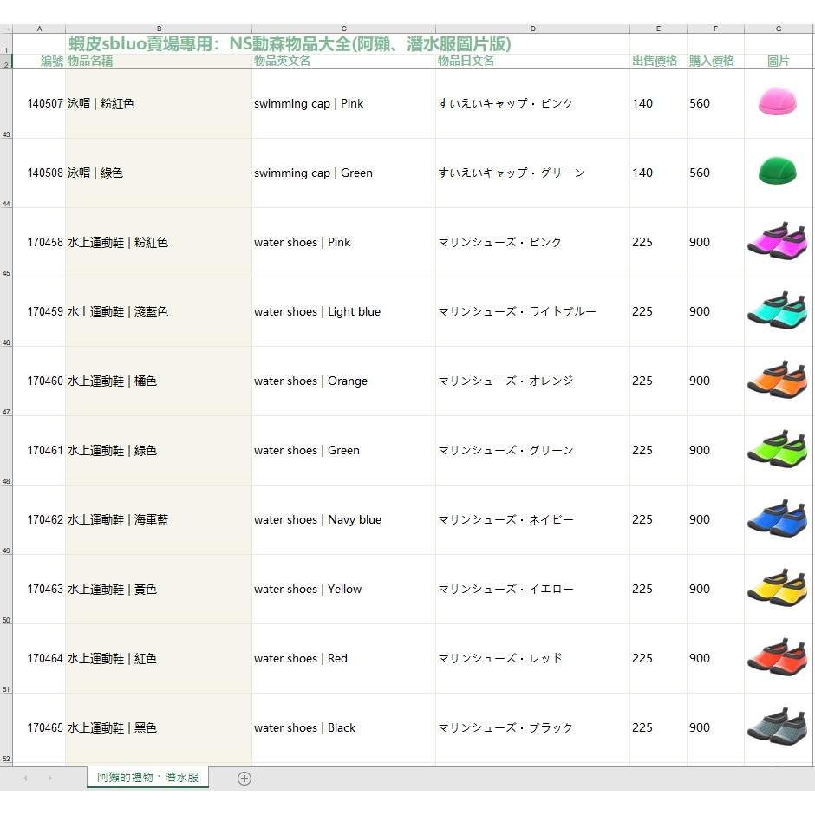
Task: Click the 出售價格 header cell
Action: coord(659,62)
